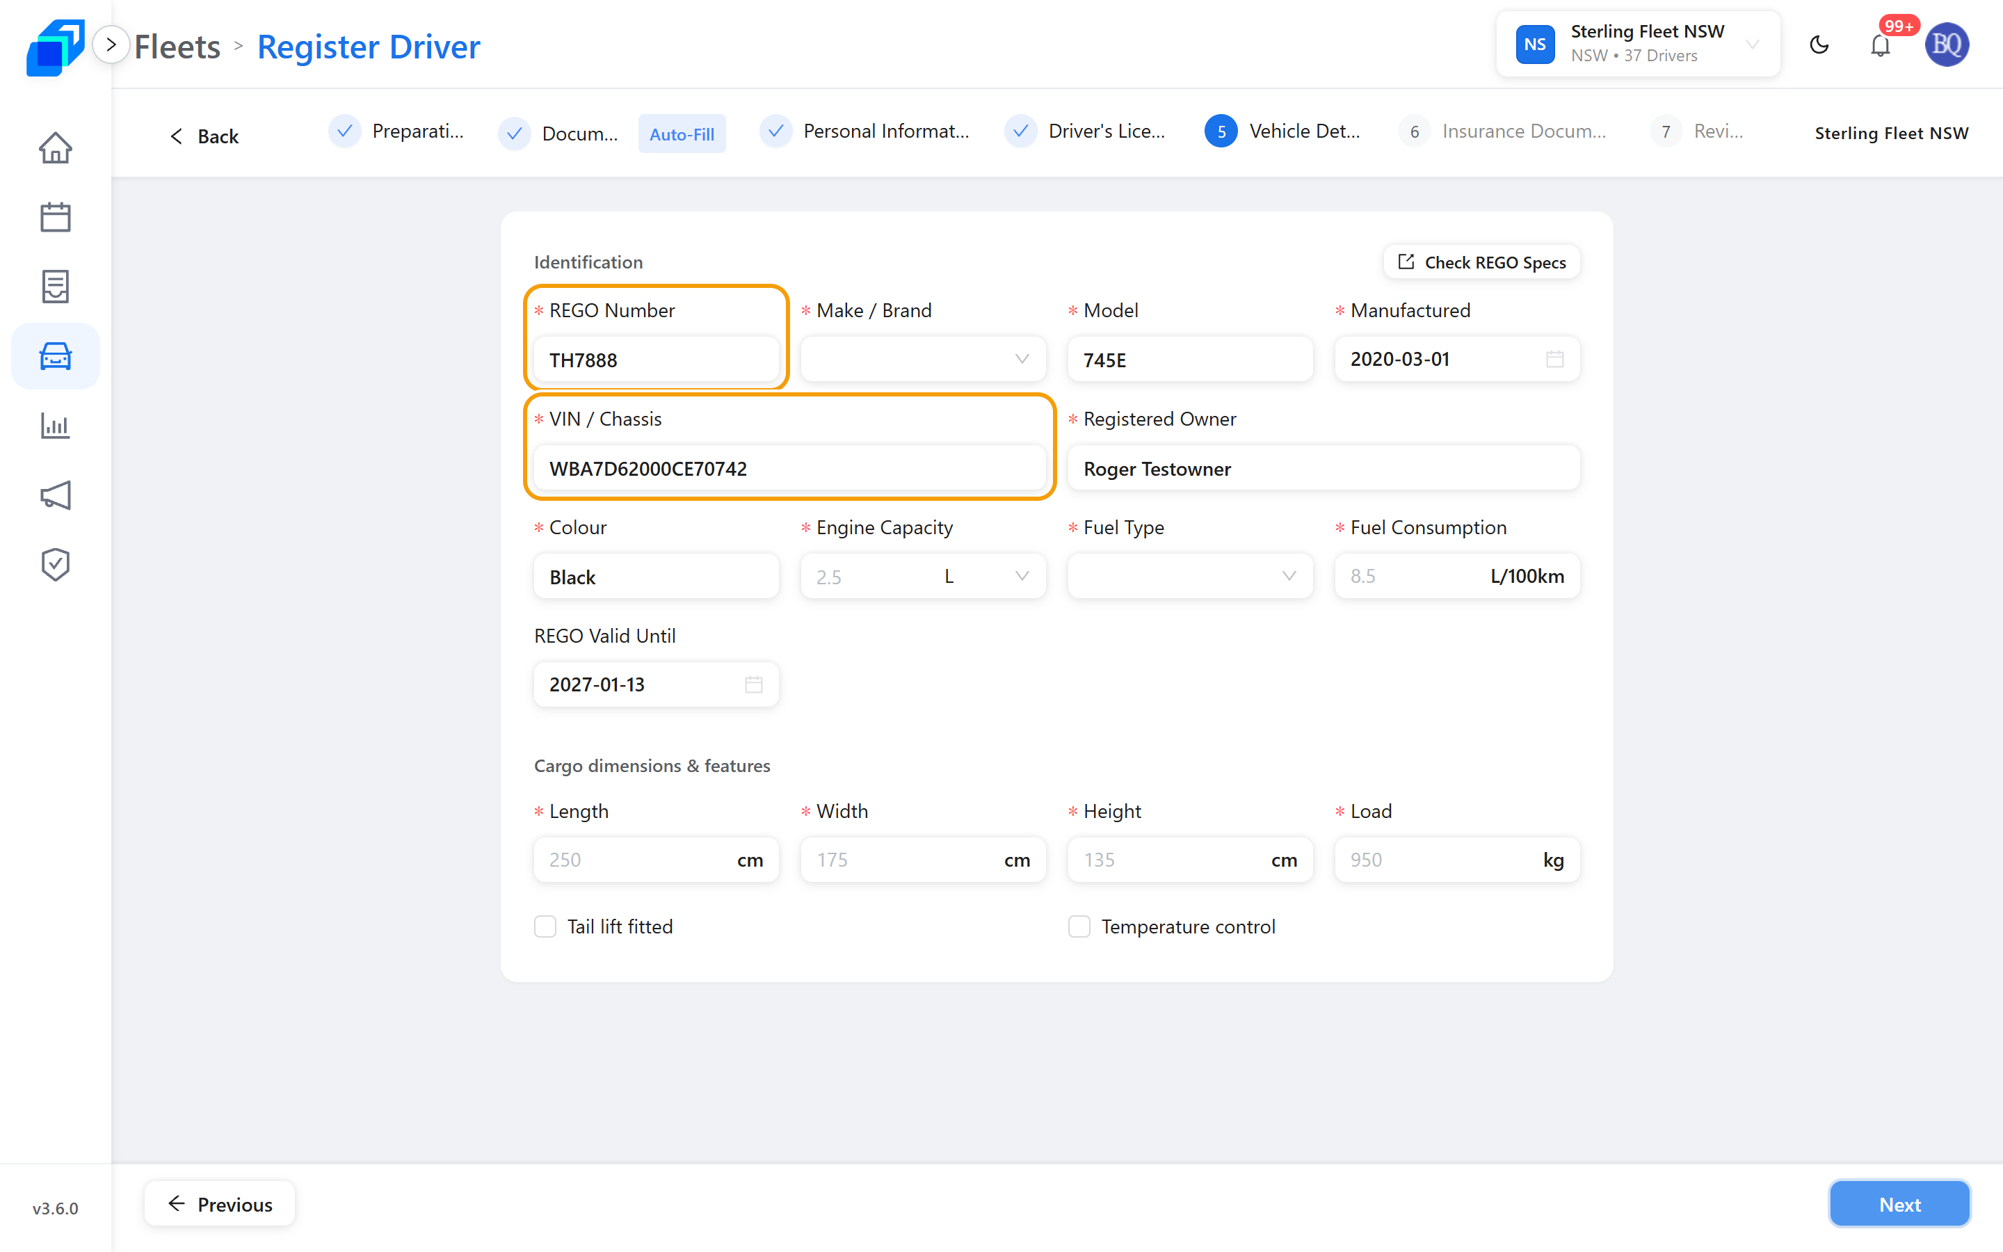The width and height of the screenshot is (2003, 1252).
Task: Click the Register Driver page title
Action: pos(369,47)
